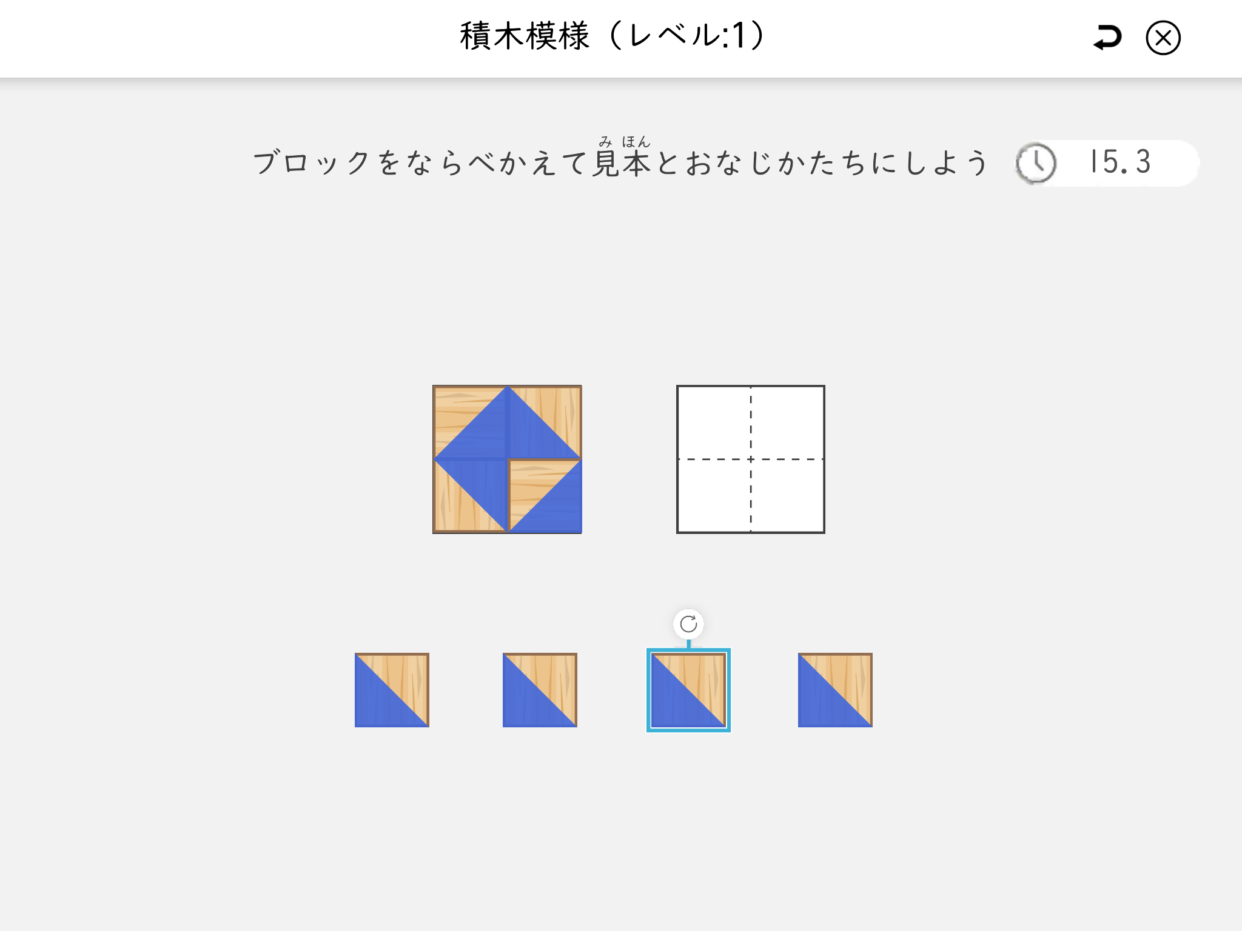The image size is (1242, 931).
Task: Click the top-left cell of the empty grid
Action: (714, 422)
